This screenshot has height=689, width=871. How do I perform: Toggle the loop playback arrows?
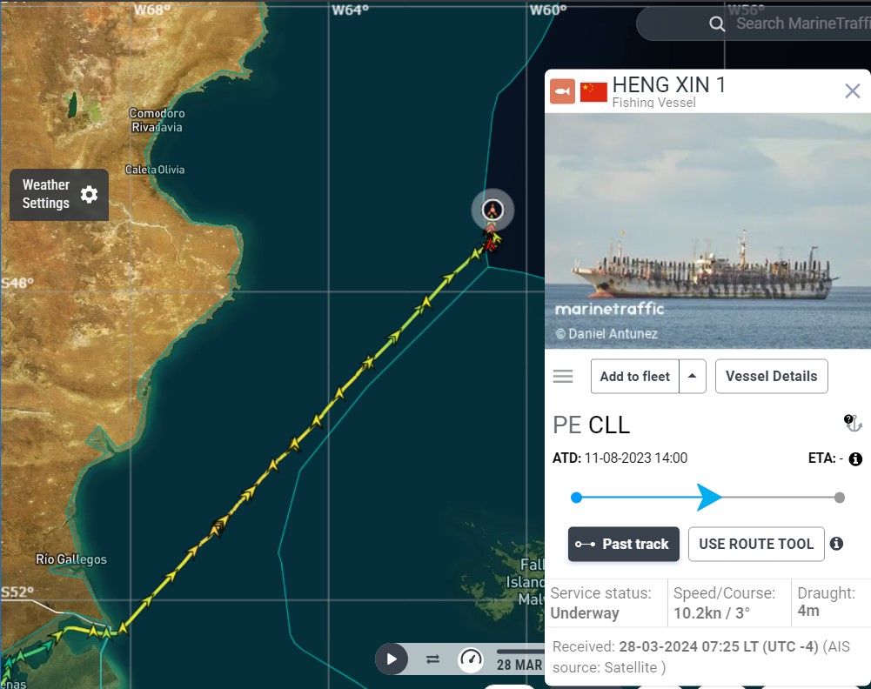pos(432,659)
